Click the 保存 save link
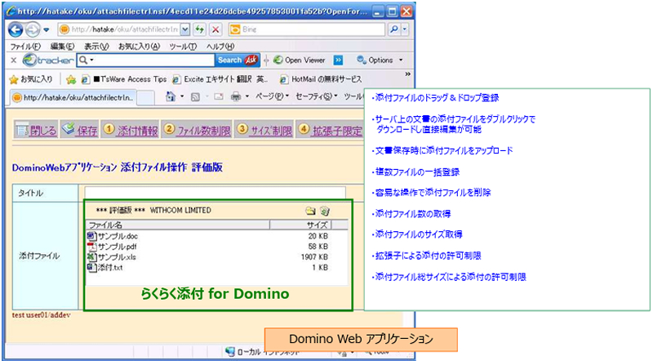Screen dimensions: 653x361 79,130
